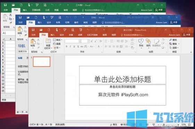
Task: Click the Share (共享) button in PowerPoint
Action: pyautogui.click(x=187, y=35)
